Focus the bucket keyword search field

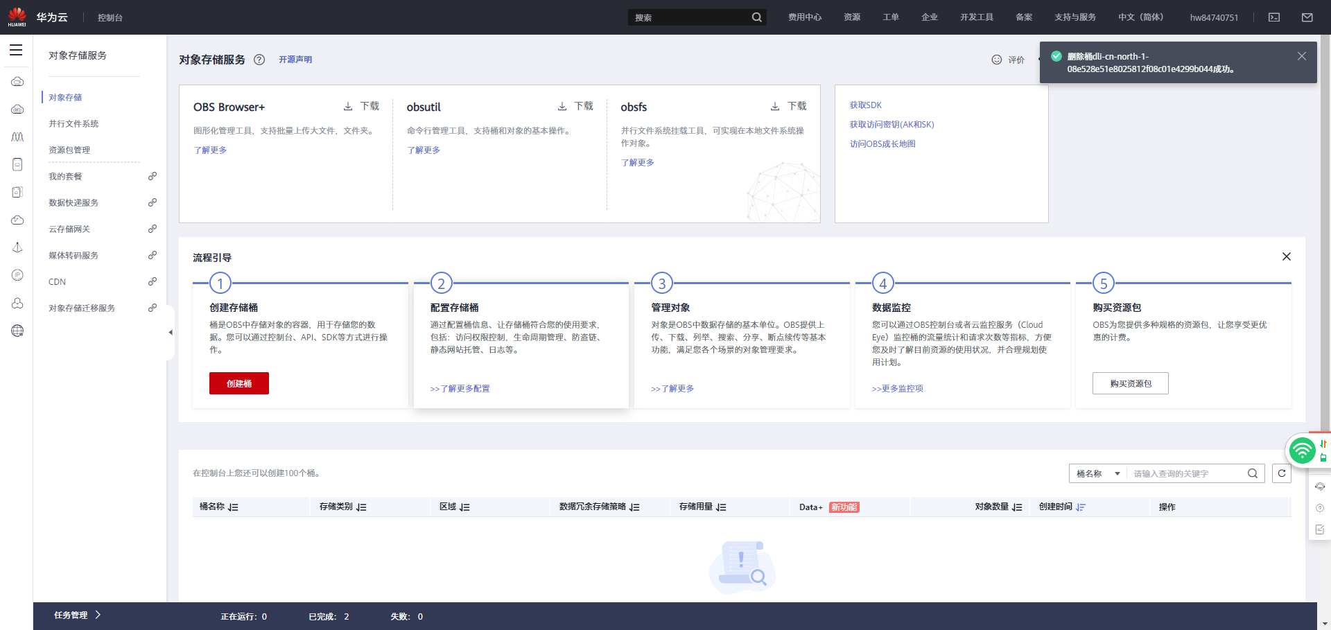pyautogui.click(x=1186, y=473)
